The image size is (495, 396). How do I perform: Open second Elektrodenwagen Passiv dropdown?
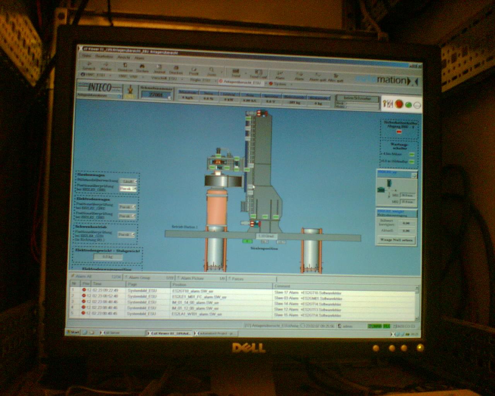point(133,216)
